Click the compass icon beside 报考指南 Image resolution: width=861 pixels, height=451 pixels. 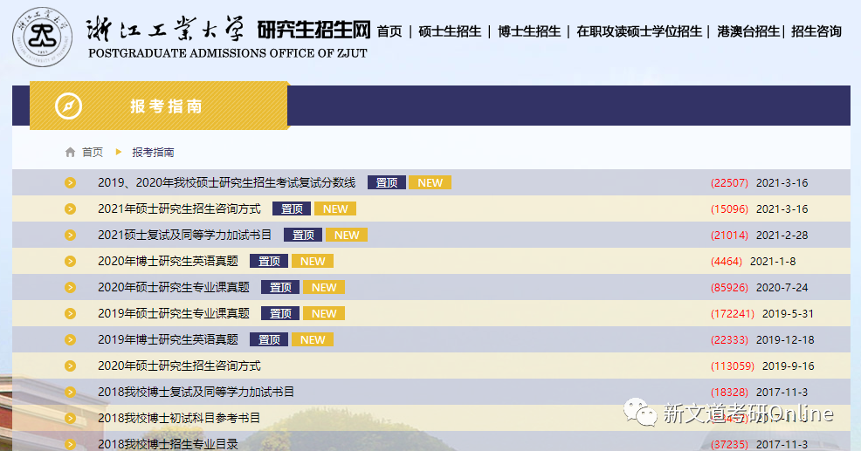[x=68, y=106]
